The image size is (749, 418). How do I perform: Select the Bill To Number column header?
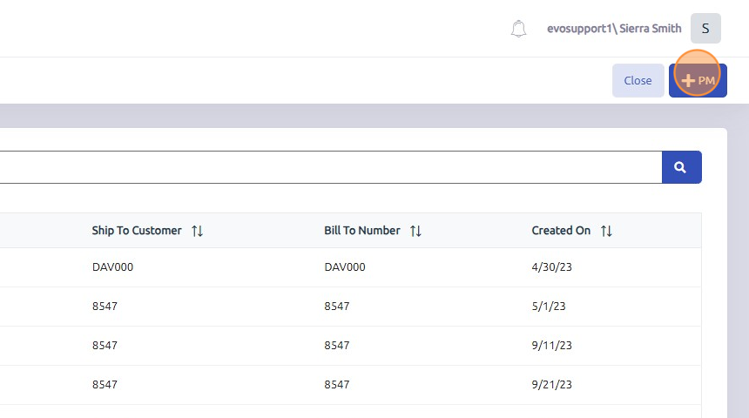tap(362, 230)
